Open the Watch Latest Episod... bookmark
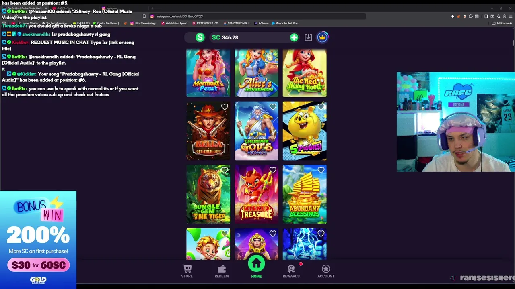The width and height of the screenshot is (515, 289). coord(175,23)
